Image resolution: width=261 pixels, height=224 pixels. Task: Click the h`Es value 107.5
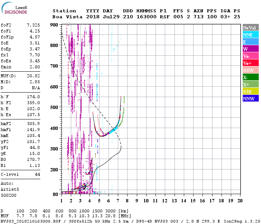(x=34, y=115)
